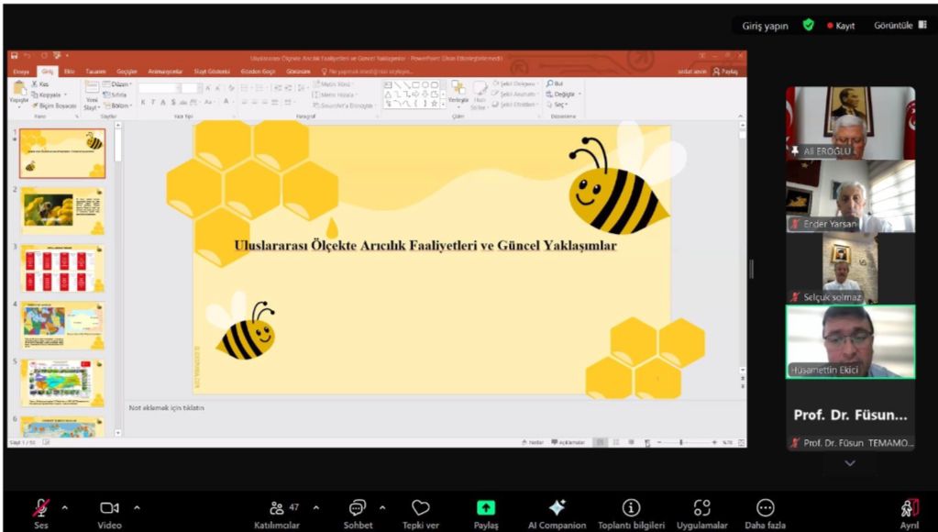Click the save icon in PowerPoint title bar

[14, 56]
